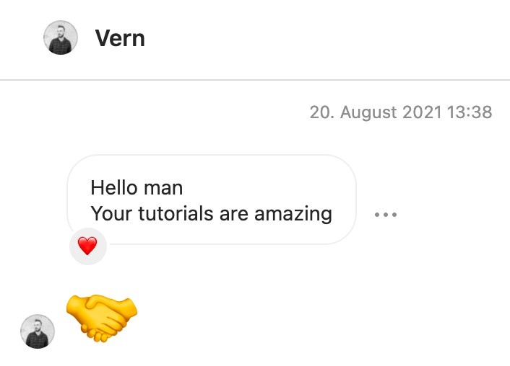Click the word 'tutorials' in the message
The height and width of the screenshot is (366, 510).
click(176, 213)
